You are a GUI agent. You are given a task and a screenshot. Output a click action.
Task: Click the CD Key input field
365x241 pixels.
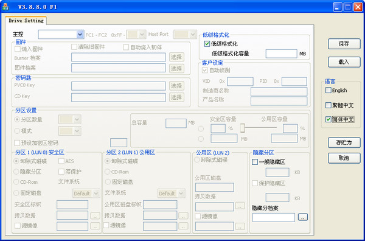[x=119, y=97]
